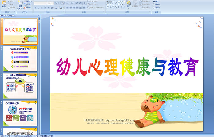Click the Find (查找) binoculars button
Image resolution: width=214 pixels, height=137 pixels.
(156, 1)
